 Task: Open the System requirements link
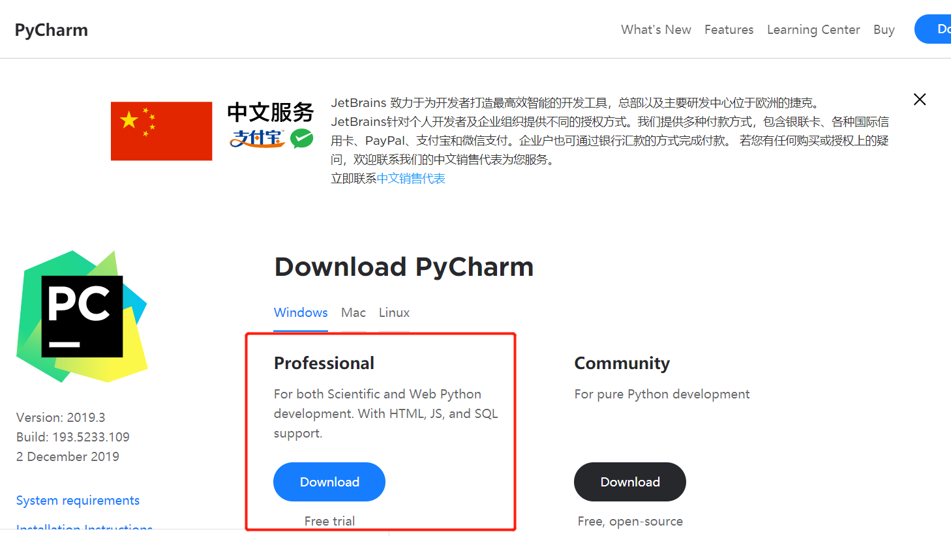click(x=78, y=499)
